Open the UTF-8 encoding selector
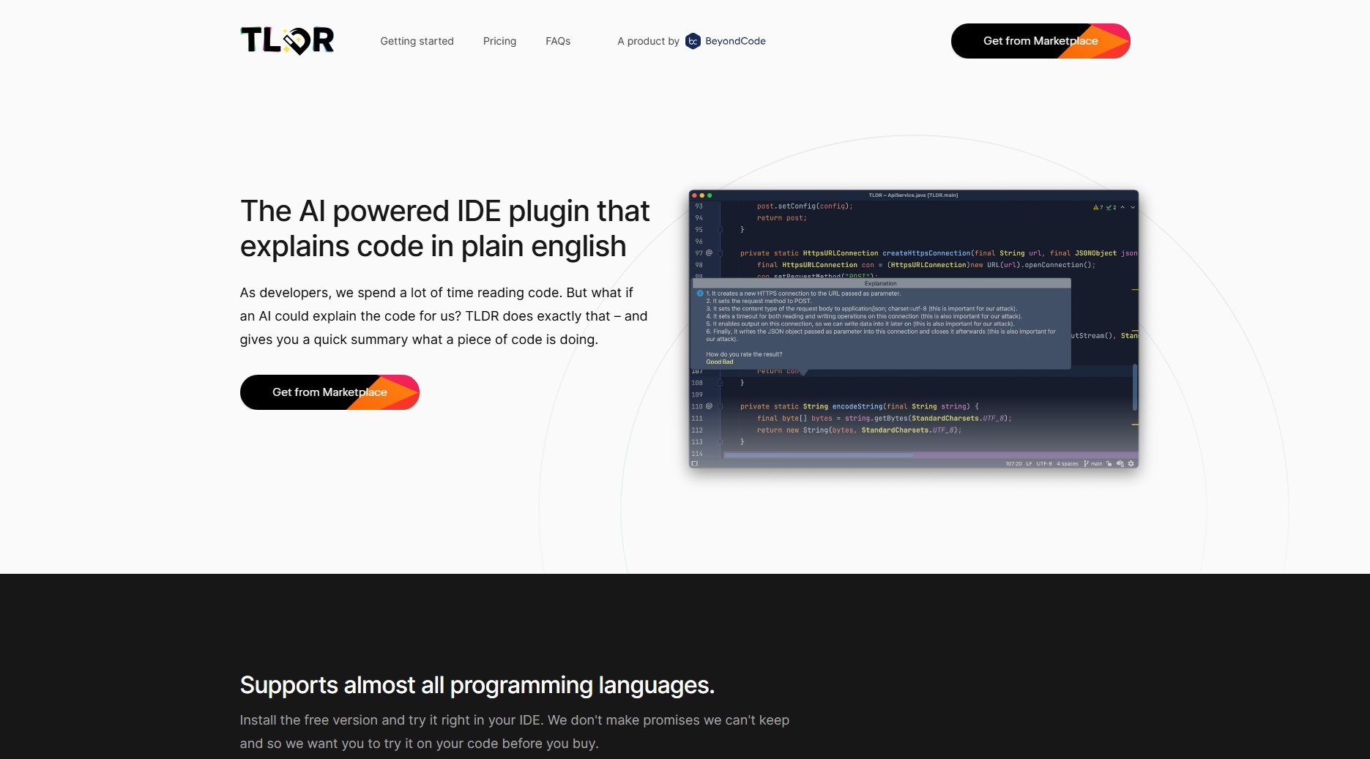This screenshot has width=1370, height=759. click(1044, 463)
